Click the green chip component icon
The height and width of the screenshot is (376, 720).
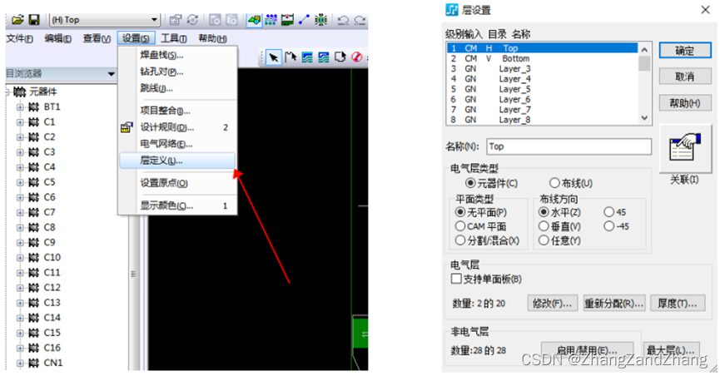click(320, 20)
